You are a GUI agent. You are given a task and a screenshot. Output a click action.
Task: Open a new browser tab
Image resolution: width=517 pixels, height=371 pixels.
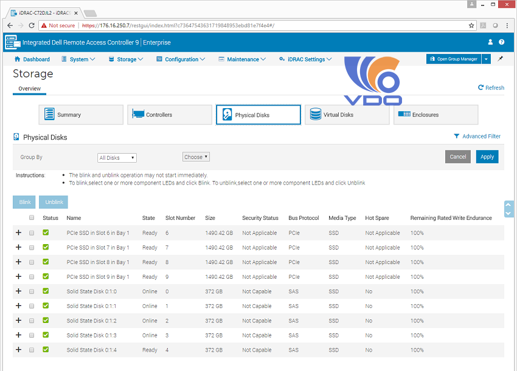pyautogui.click(x=89, y=13)
